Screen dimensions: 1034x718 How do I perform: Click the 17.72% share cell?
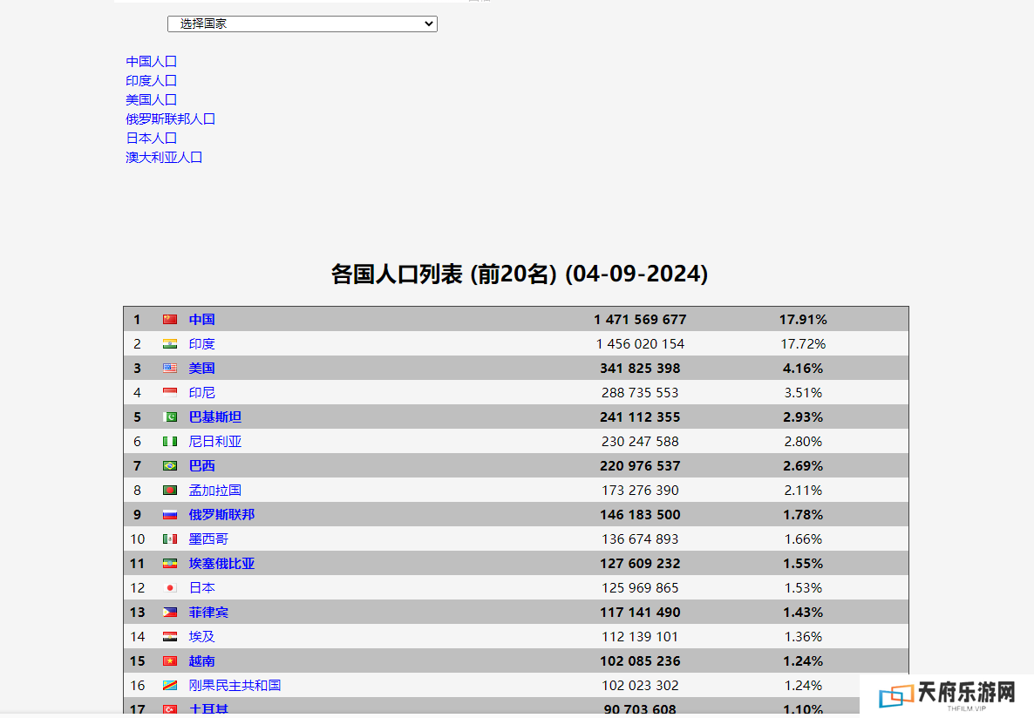803,343
